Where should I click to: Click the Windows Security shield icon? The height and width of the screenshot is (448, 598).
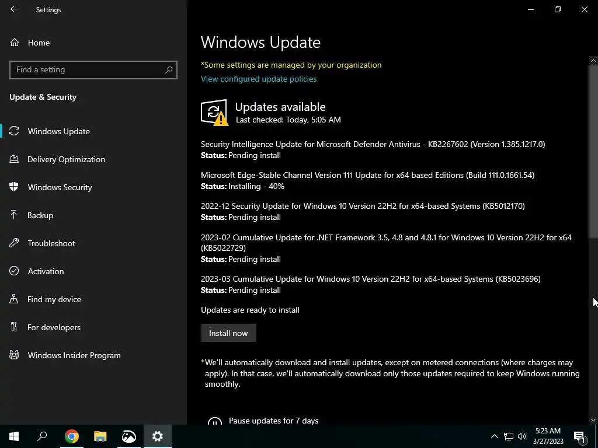pos(14,187)
